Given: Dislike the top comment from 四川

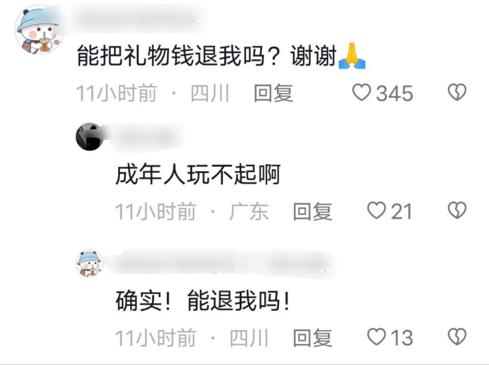Looking at the screenshot, I should pyautogui.click(x=457, y=93).
